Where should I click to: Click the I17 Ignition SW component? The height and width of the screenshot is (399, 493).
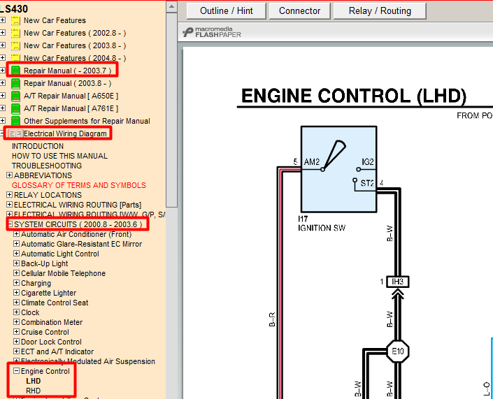[338, 169]
